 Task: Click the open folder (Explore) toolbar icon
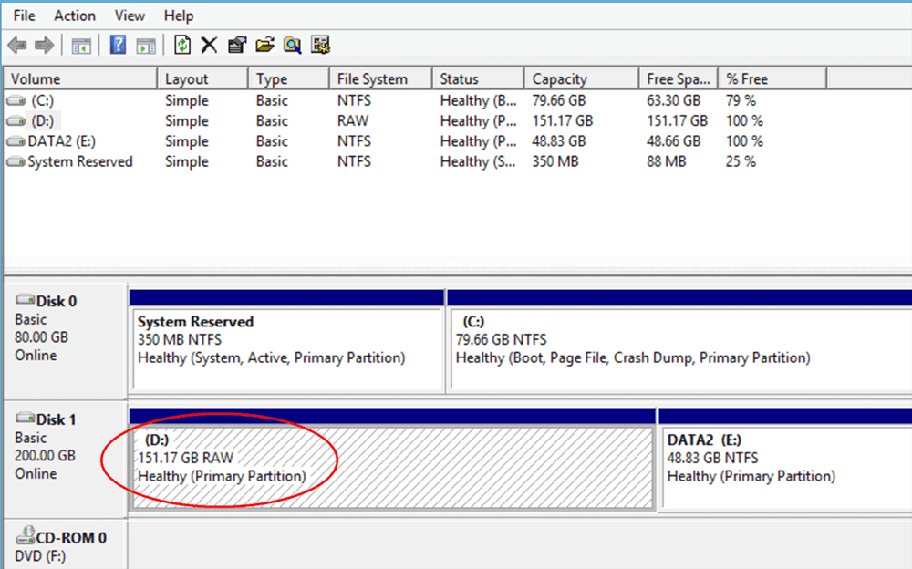[x=264, y=45]
